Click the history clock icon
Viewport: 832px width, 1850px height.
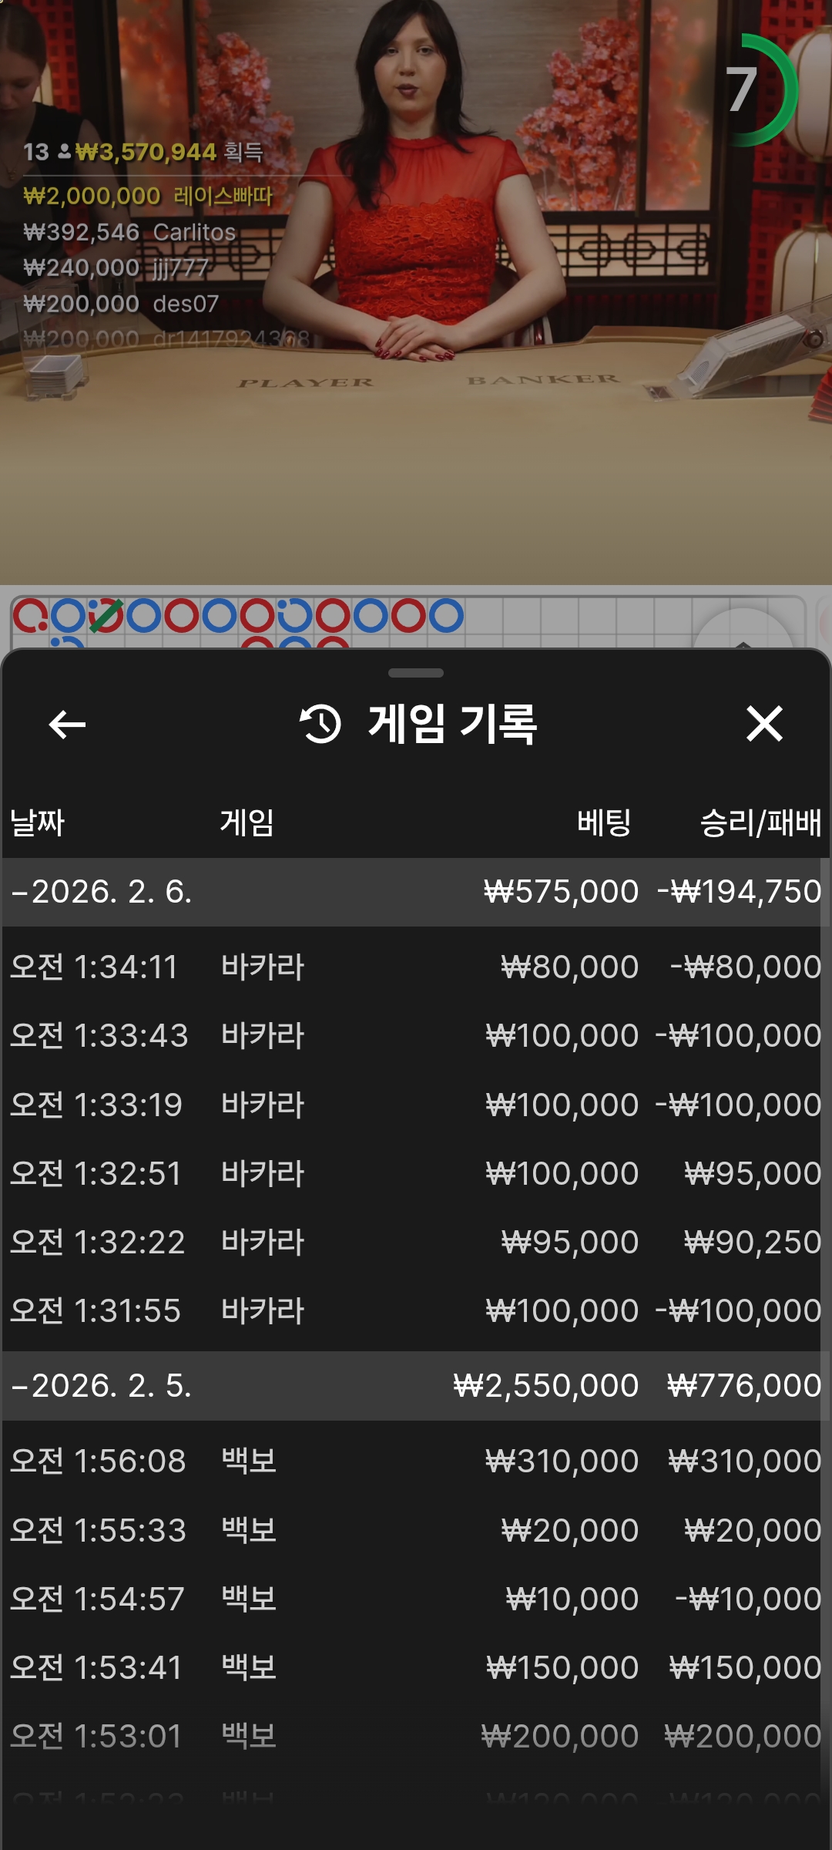pos(320,725)
